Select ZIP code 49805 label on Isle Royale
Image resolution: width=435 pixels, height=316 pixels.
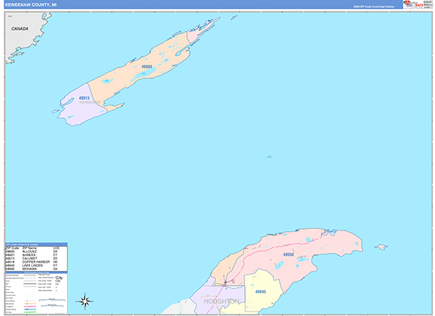(147, 67)
